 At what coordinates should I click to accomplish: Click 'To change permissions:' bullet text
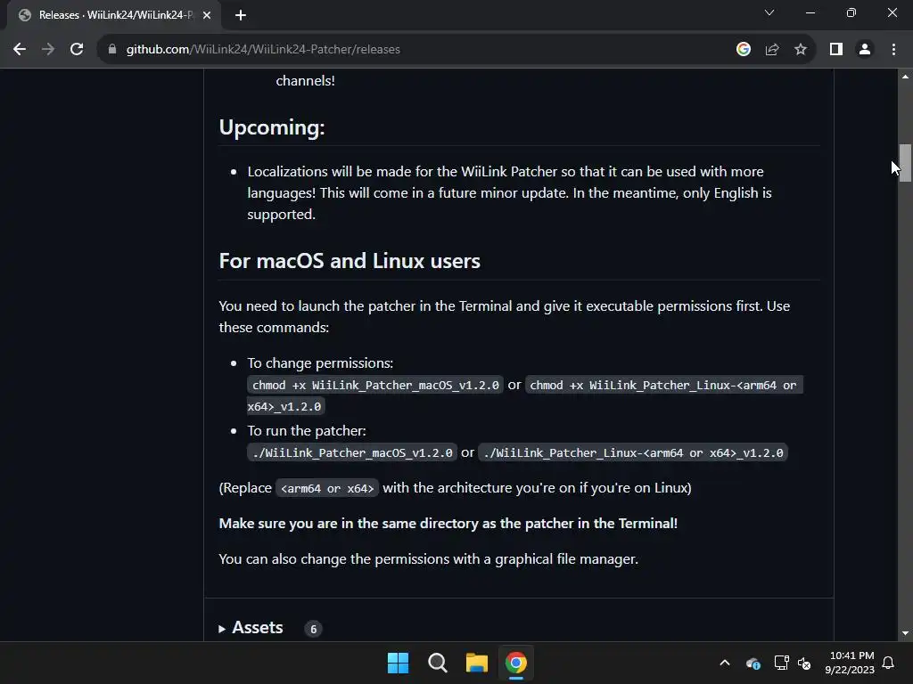[x=320, y=363]
